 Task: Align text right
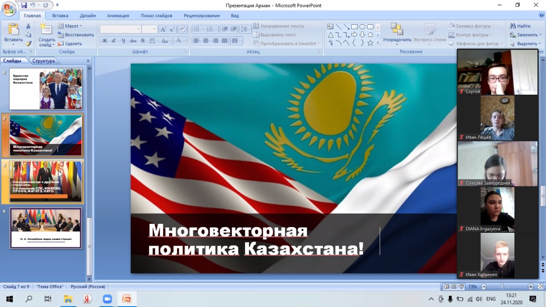[215, 41]
